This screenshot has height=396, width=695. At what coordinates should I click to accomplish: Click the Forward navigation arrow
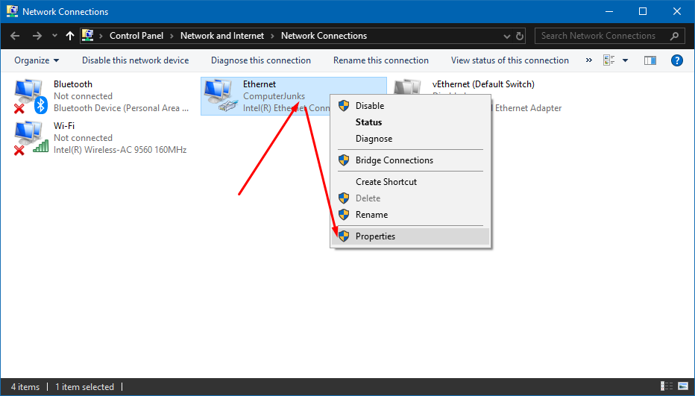[37, 36]
